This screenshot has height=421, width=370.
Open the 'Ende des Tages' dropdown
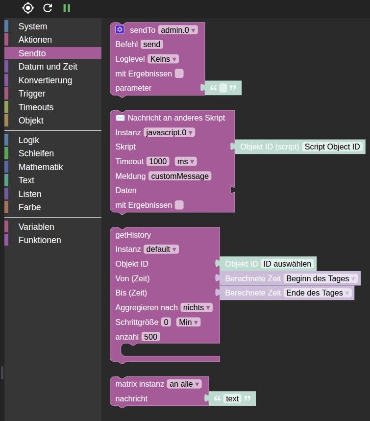[318, 293]
